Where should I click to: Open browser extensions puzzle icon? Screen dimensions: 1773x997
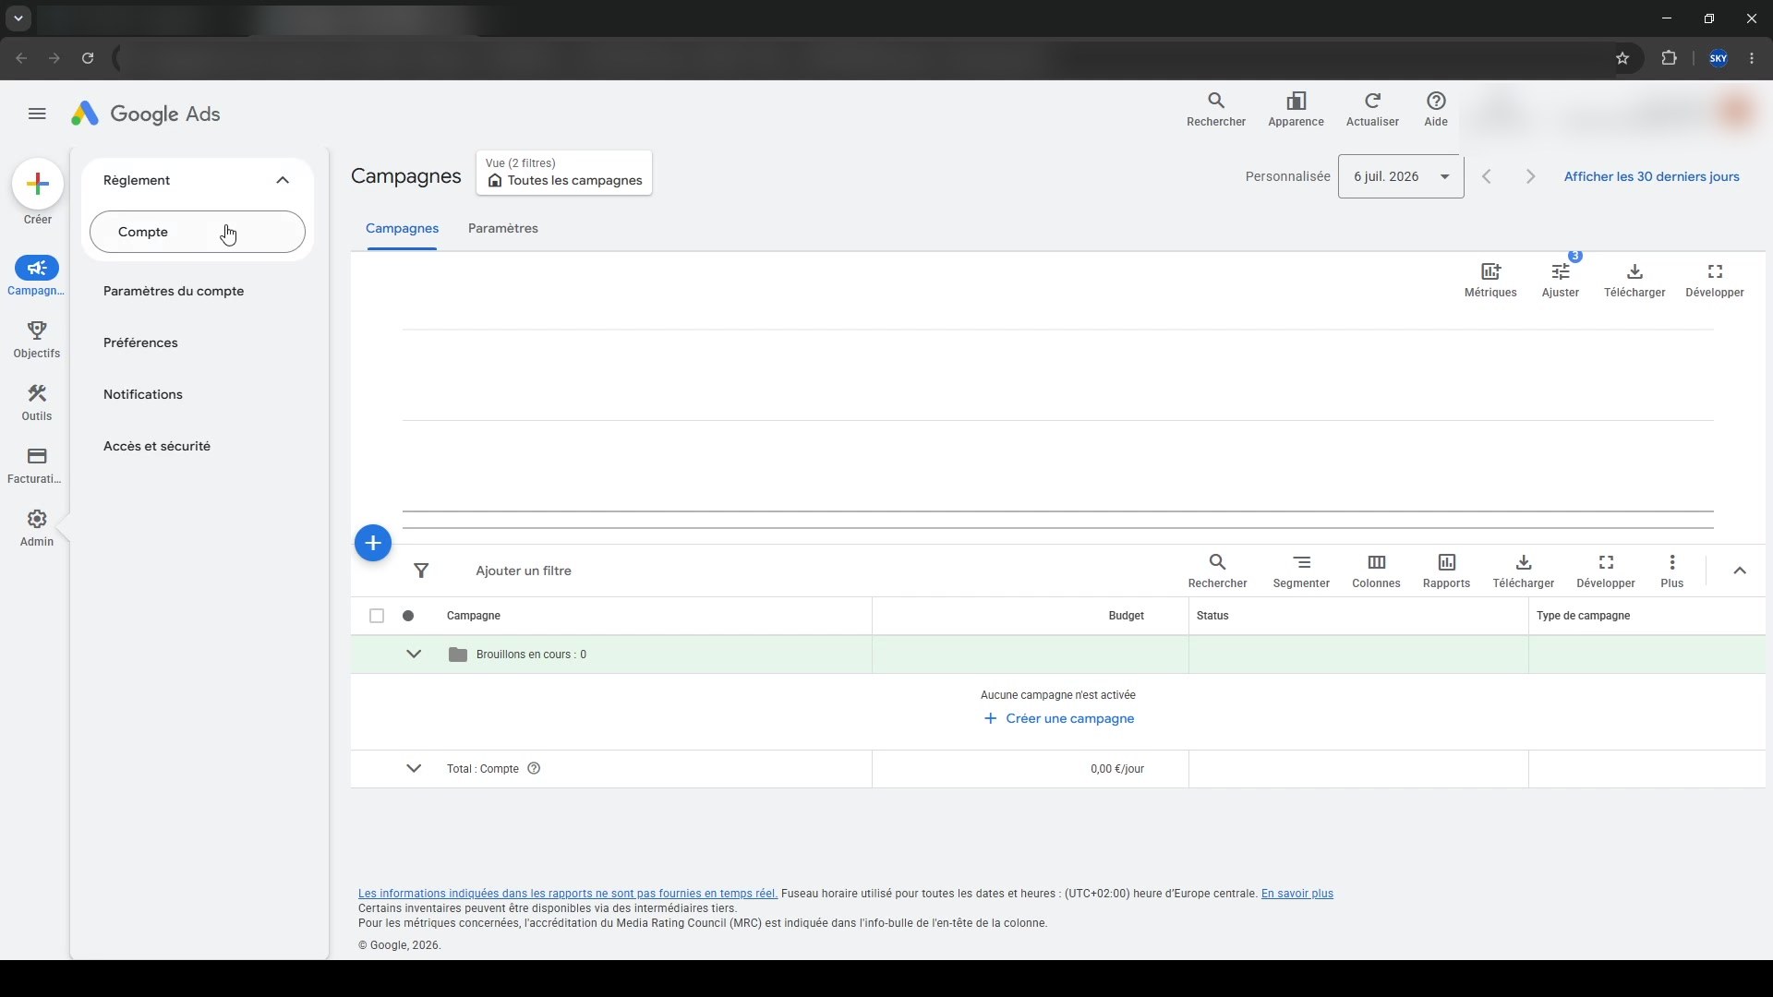(1669, 58)
